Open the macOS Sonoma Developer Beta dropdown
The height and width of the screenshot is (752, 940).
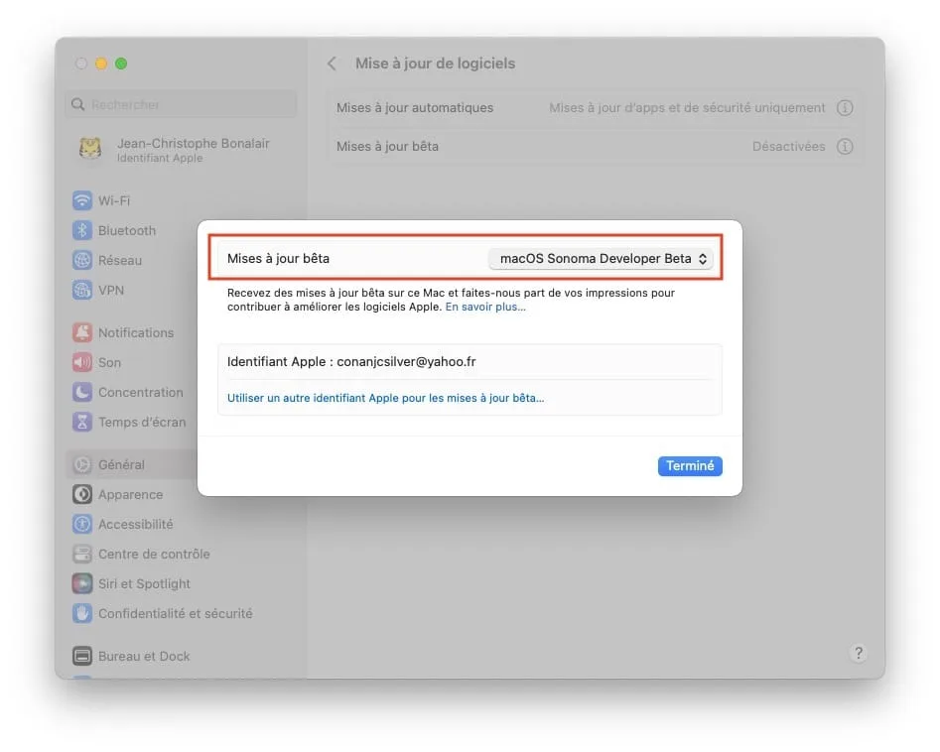601,258
